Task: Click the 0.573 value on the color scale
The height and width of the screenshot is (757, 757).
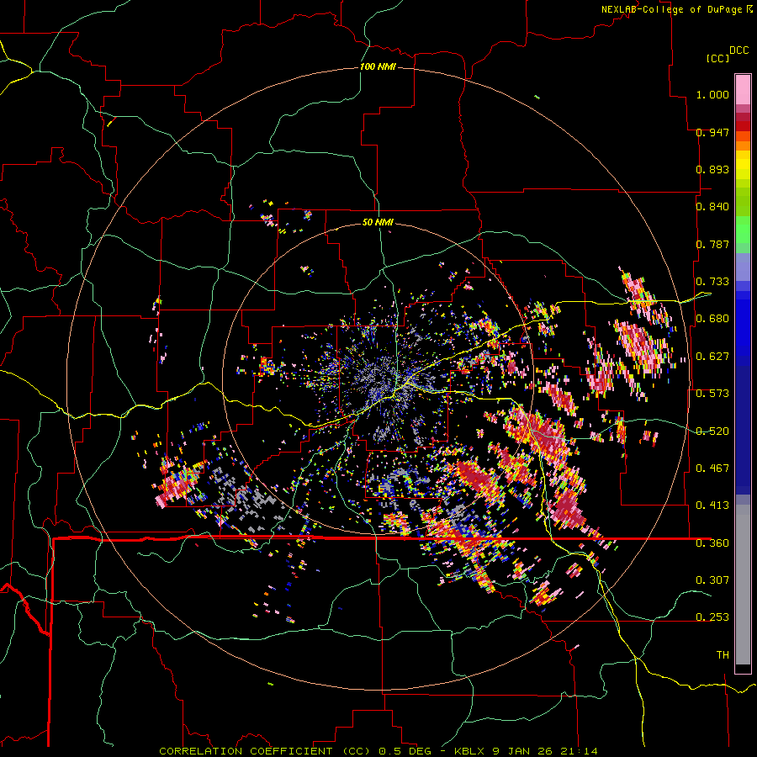Action: click(712, 394)
